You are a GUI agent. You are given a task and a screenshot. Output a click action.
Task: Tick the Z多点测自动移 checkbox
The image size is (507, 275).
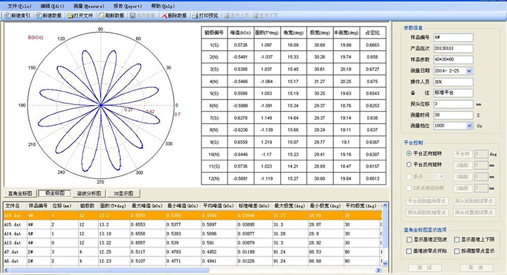point(409,188)
